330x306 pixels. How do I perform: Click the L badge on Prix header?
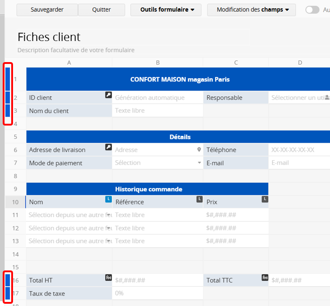264,199
